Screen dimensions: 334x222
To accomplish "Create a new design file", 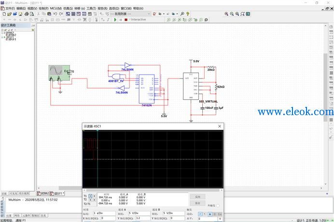I will tap(4, 14).
